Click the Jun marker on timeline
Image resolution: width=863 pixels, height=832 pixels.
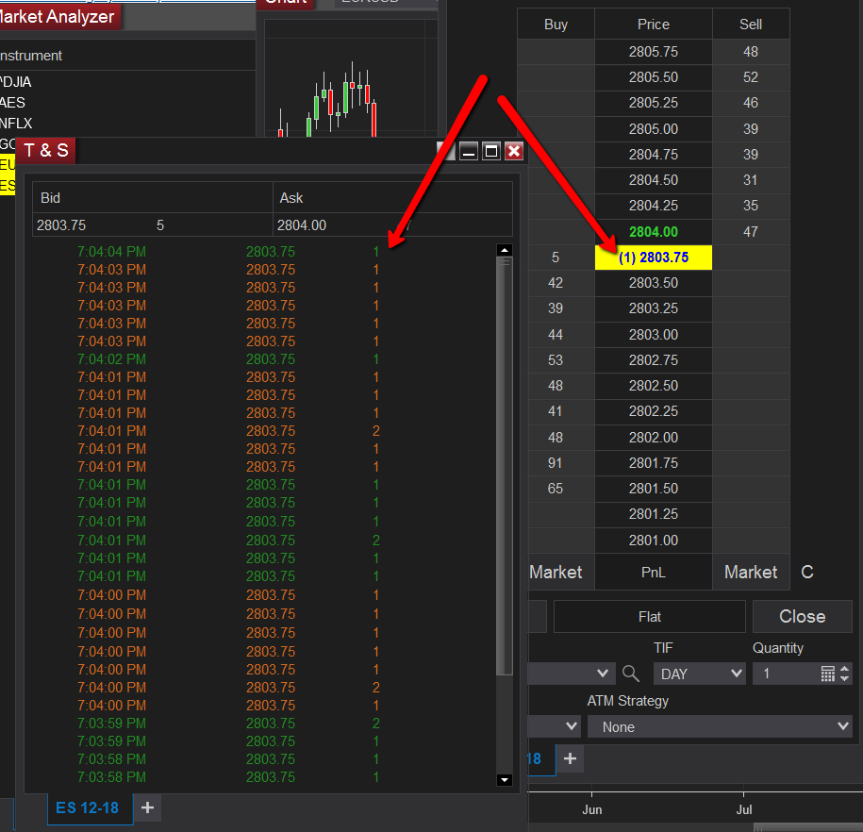coord(592,809)
